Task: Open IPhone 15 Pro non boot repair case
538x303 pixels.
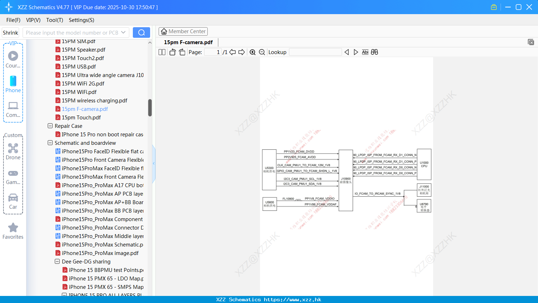Action: (x=99, y=134)
